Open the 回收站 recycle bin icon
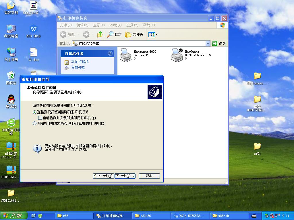The height and width of the screenshot is (220, 294). (11, 78)
